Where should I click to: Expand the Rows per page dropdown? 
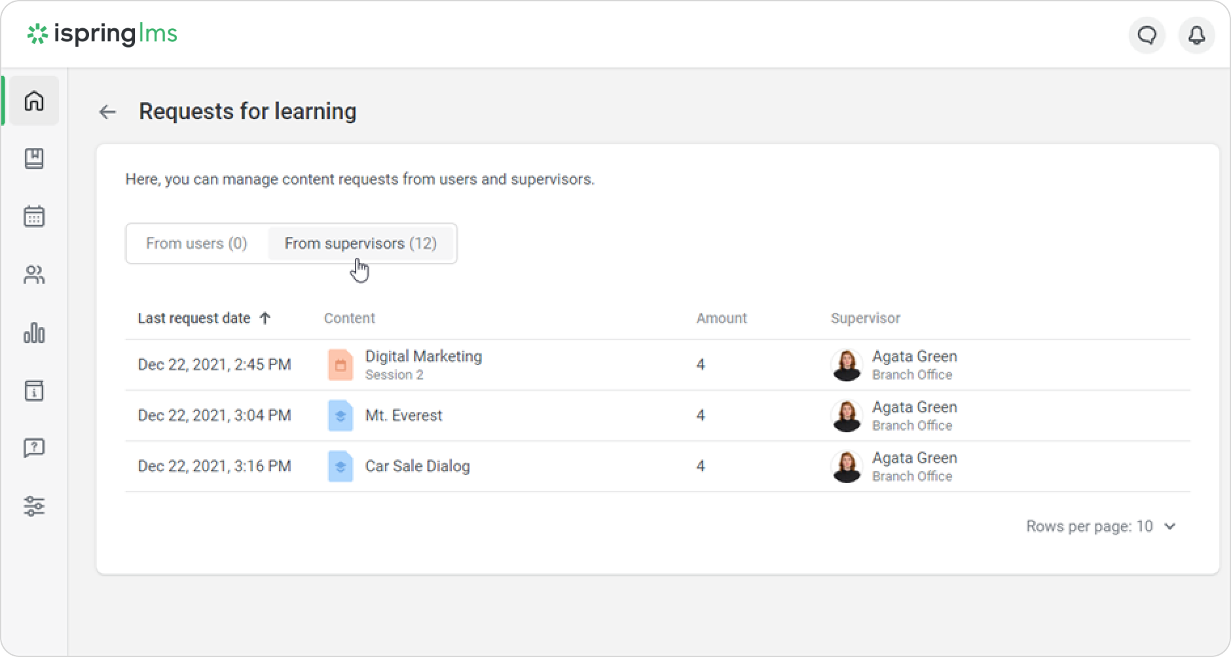(1101, 526)
